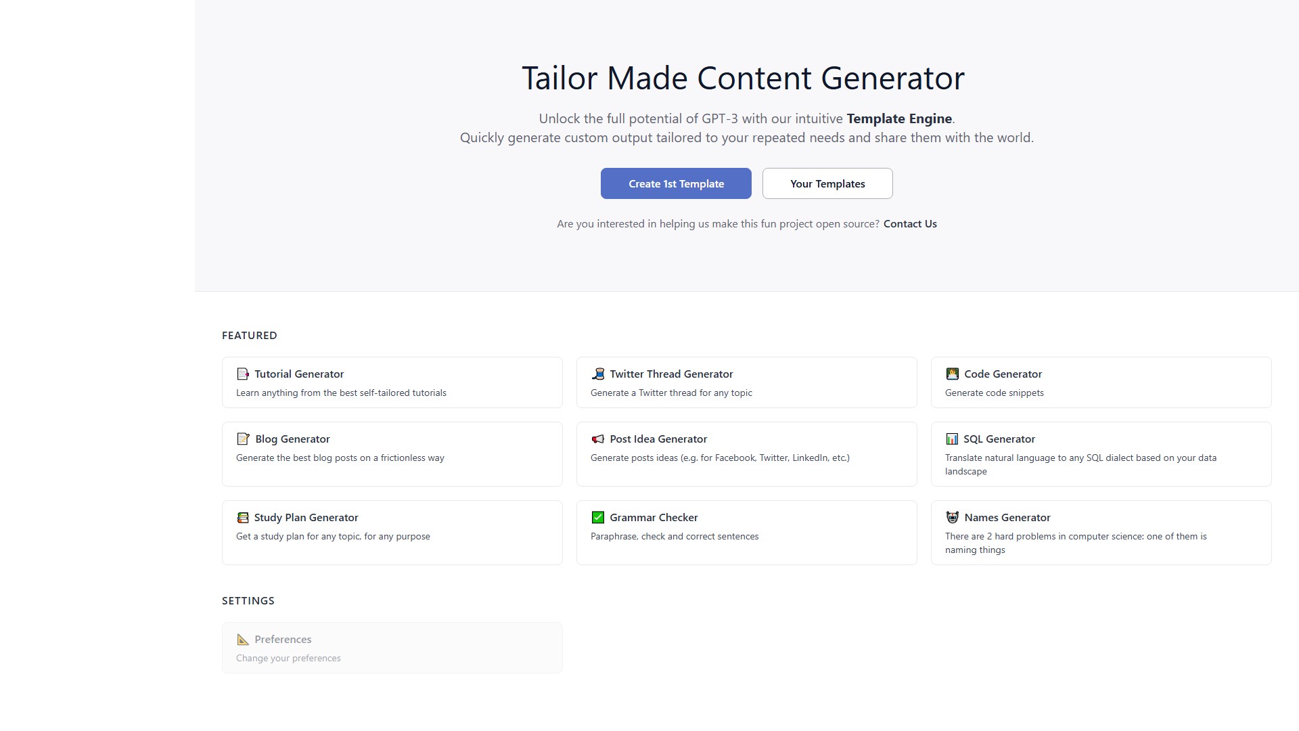Click the SQL Generator bar chart icon

coord(953,439)
